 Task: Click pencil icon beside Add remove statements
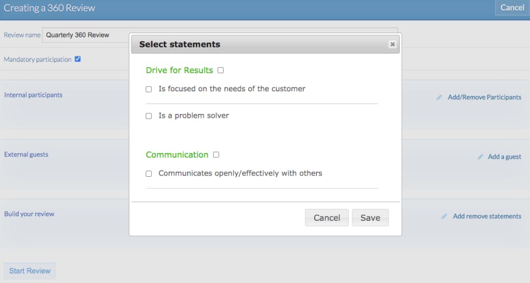(444, 216)
